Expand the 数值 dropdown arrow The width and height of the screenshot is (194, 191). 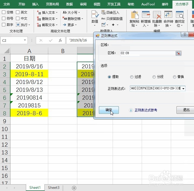click(95, 26)
